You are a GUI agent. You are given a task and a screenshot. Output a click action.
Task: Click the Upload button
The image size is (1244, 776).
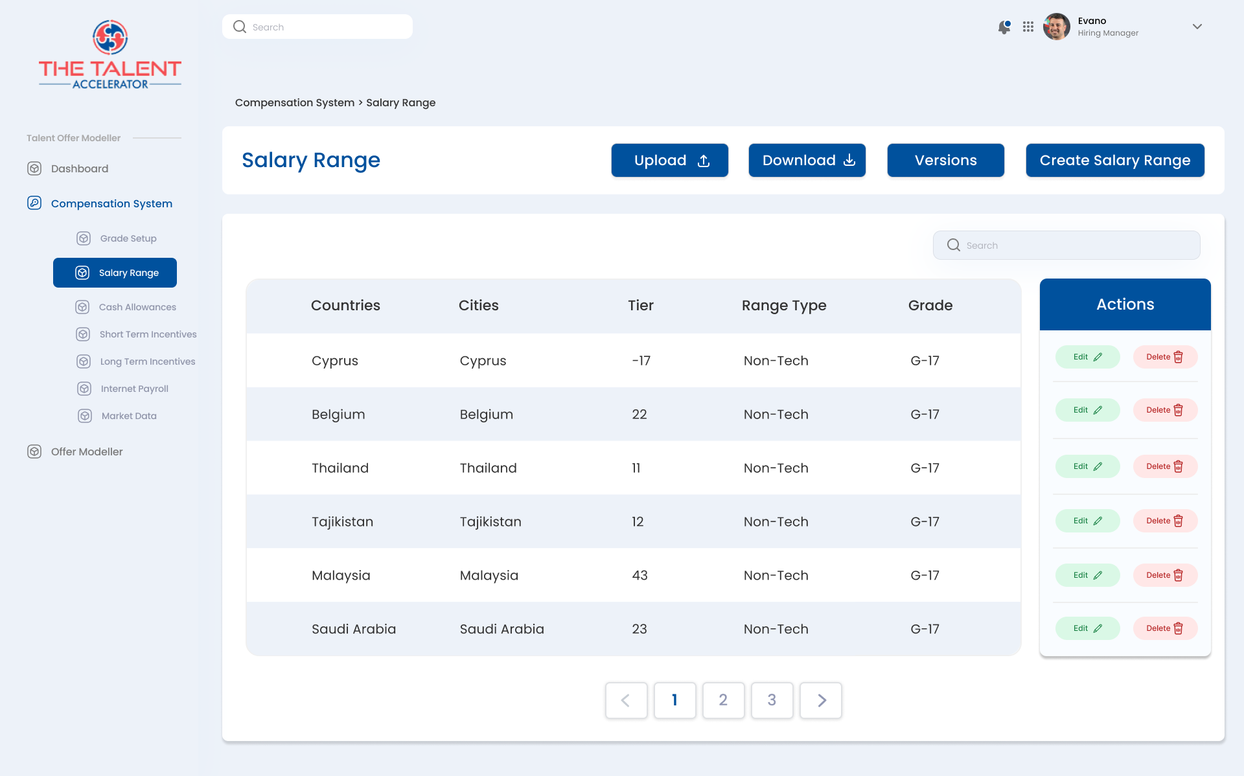click(669, 160)
